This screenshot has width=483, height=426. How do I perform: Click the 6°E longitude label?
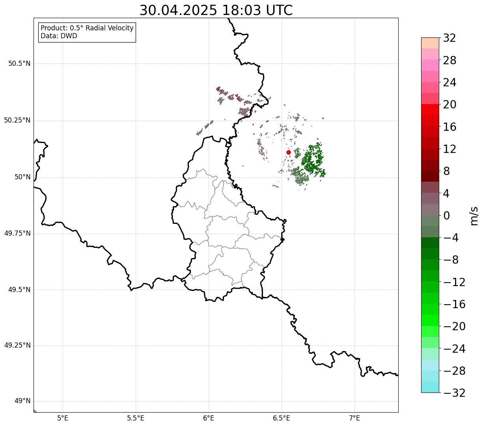209,418
